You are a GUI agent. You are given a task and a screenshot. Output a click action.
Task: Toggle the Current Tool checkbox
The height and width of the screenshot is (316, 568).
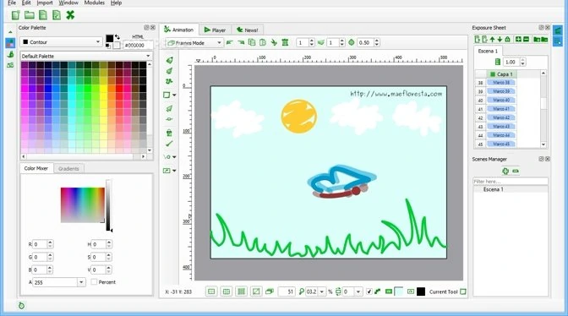(x=463, y=291)
